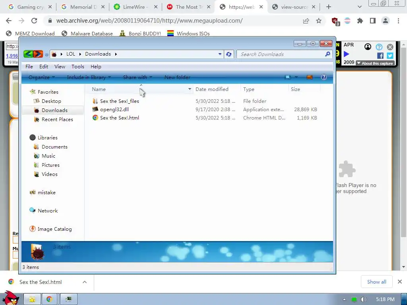Select Image Catalog in the sidebar
Viewport: 407px width, 305px height.
coord(54,229)
